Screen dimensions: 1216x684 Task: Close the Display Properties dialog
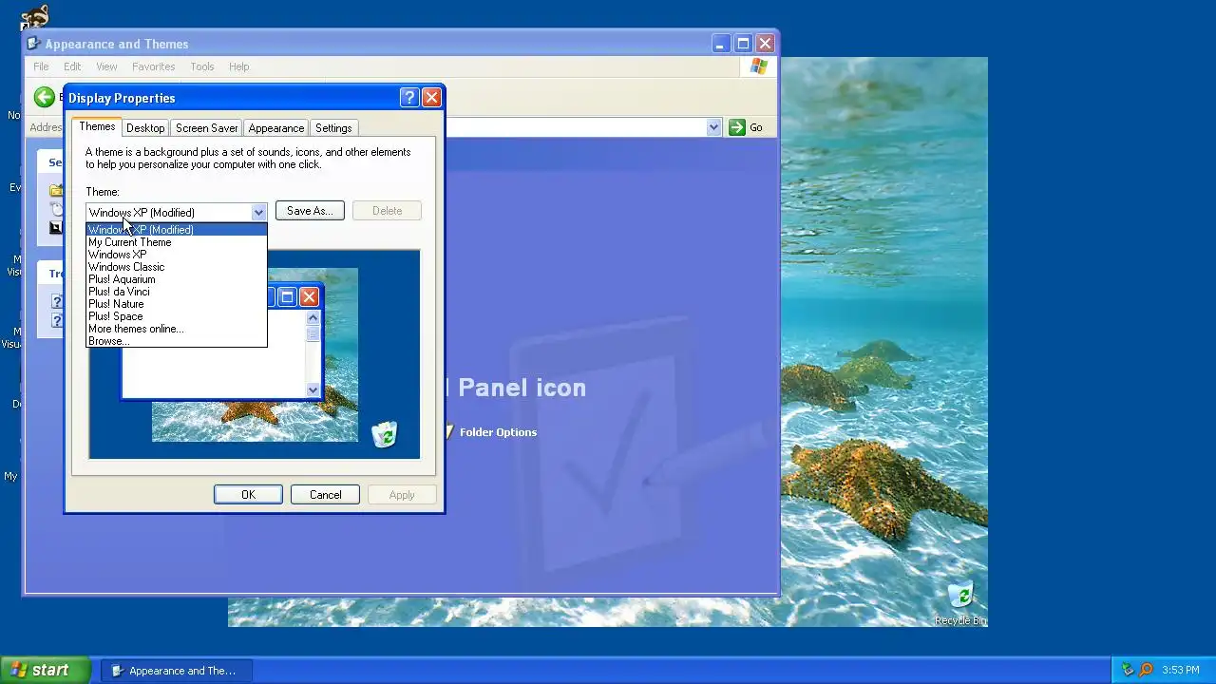[431, 97]
